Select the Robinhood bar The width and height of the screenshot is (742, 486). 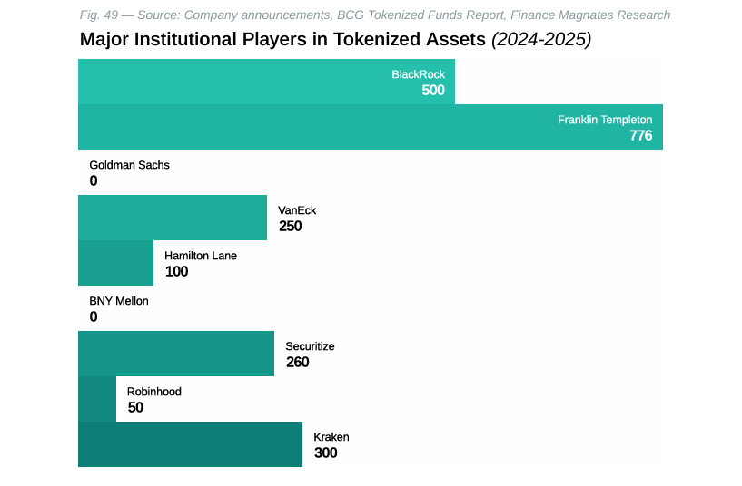pyautogui.click(x=97, y=399)
